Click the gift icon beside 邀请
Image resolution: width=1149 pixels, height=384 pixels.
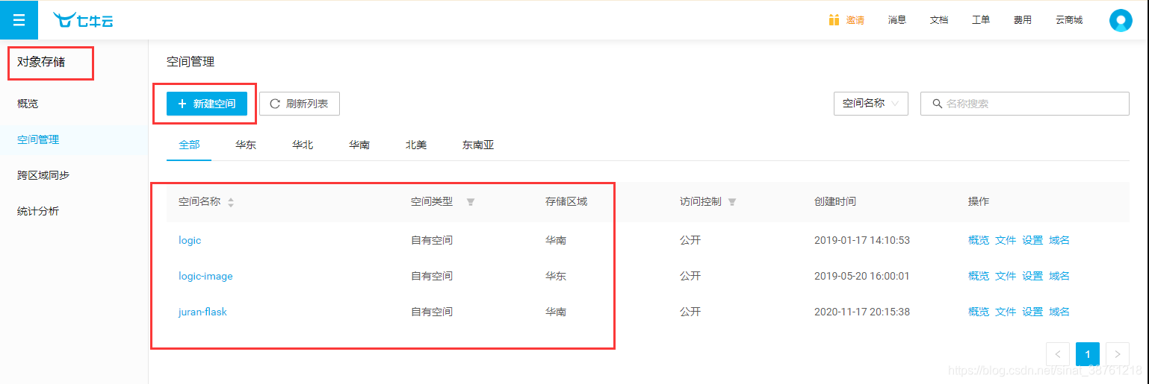(x=834, y=20)
